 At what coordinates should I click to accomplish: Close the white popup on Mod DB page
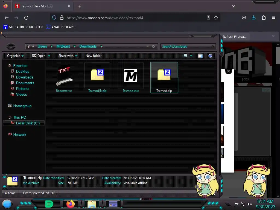(228, 71)
